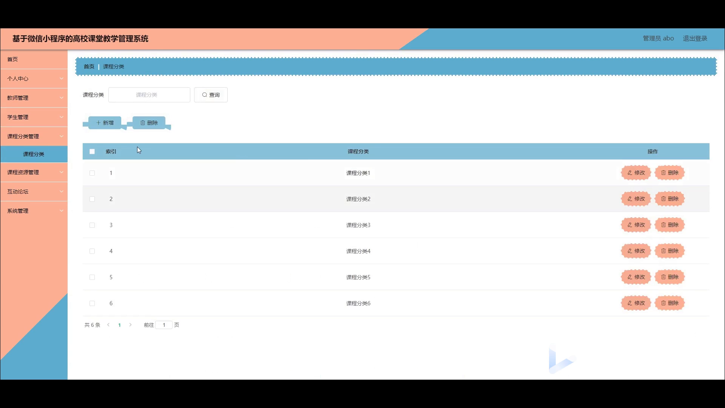Click the 课程分类4 table cell
The image size is (725, 408).
click(358, 251)
